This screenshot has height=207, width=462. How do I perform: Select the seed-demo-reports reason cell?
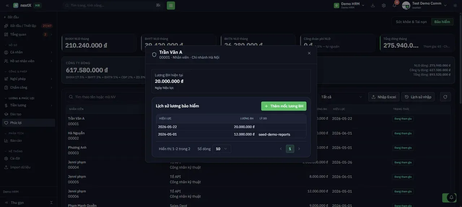click(x=274, y=134)
